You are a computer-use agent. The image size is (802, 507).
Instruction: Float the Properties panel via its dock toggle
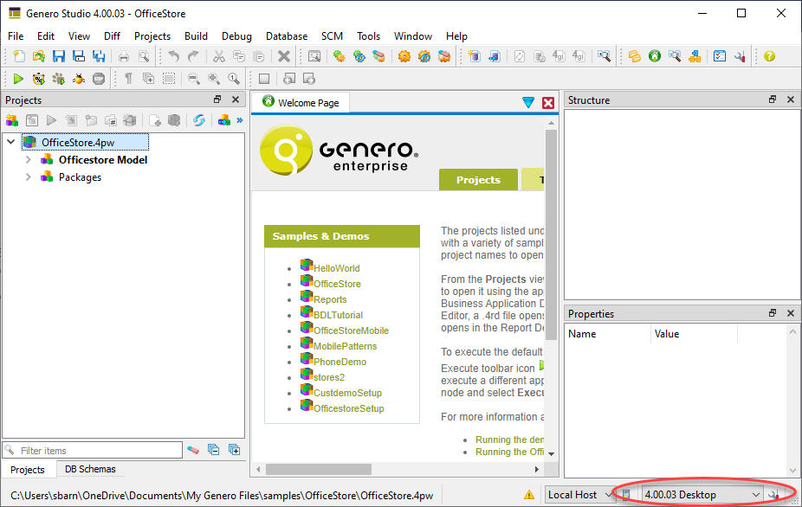tap(772, 314)
